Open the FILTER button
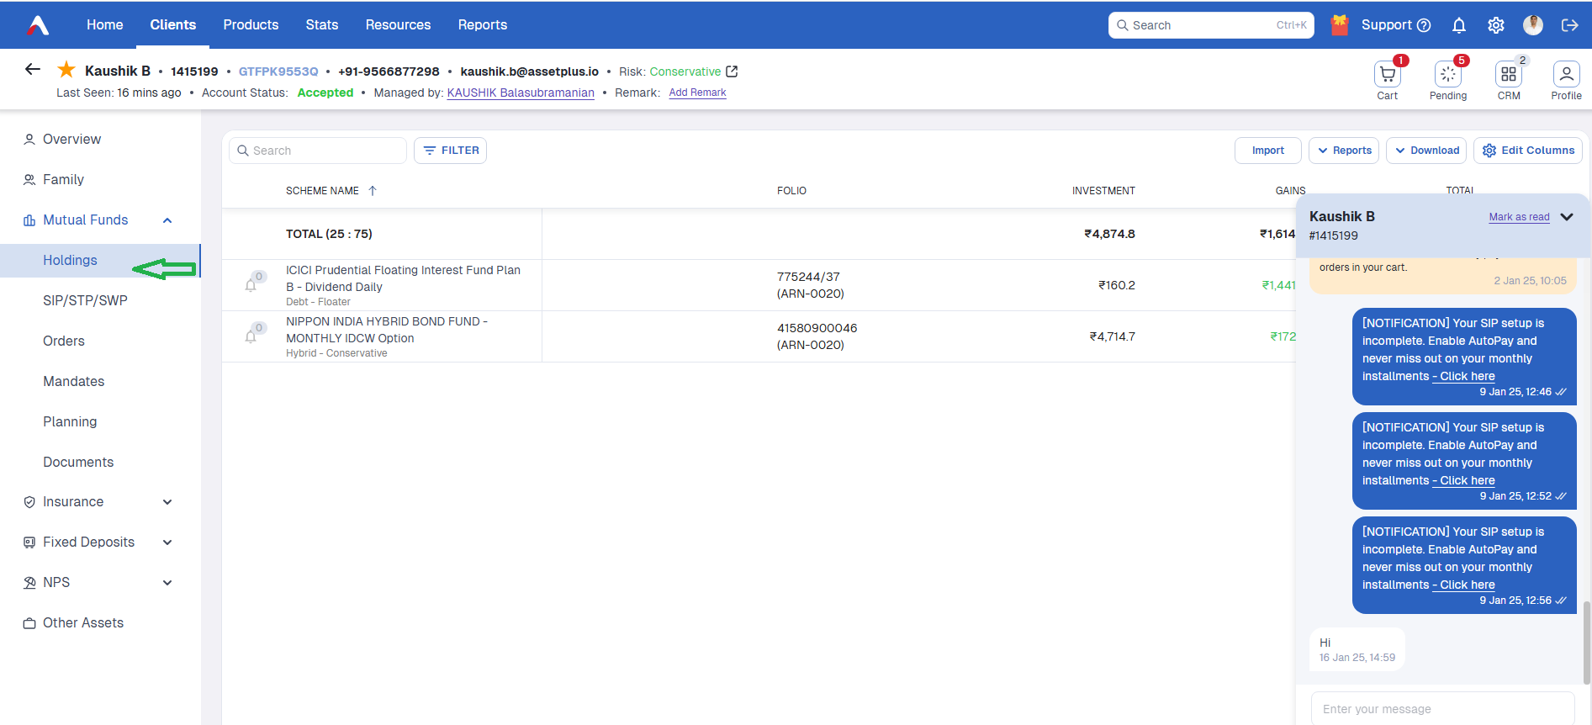This screenshot has width=1592, height=725. tap(450, 151)
